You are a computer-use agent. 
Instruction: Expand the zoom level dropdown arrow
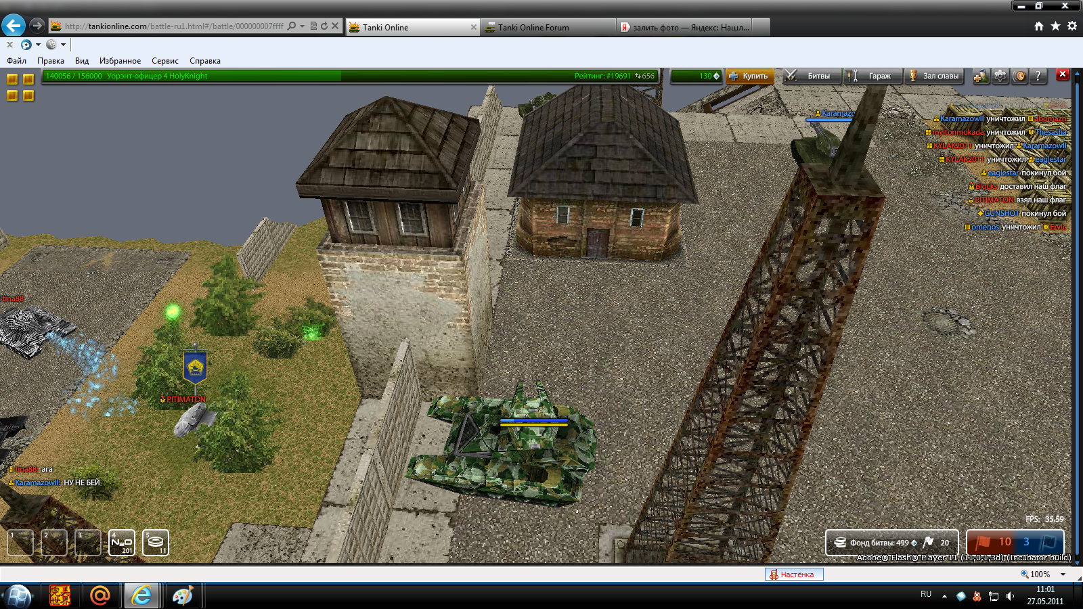click(1063, 574)
